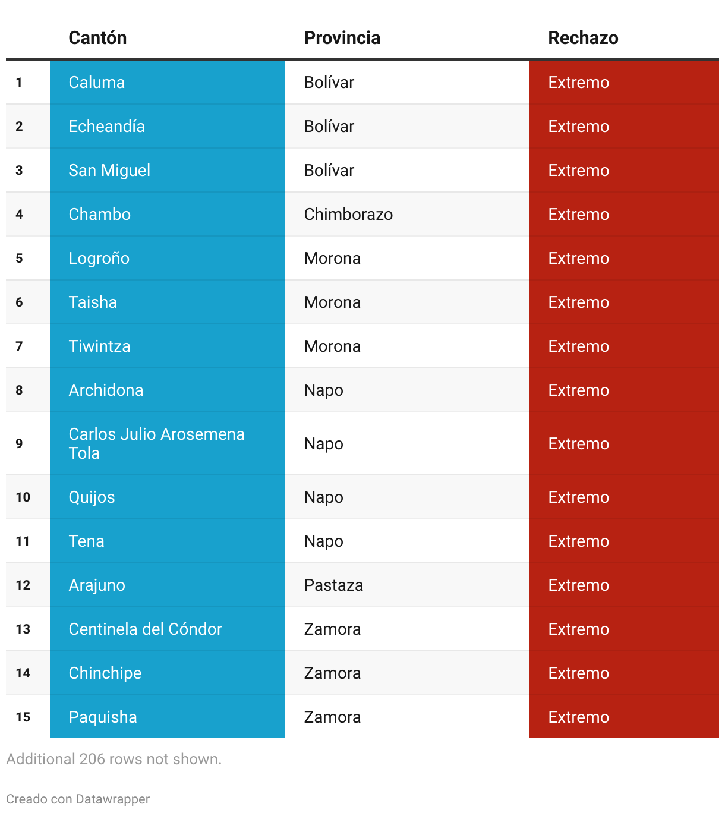The height and width of the screenshot is (813, 725).
Task: Click the Archidona canton cell
Action: click(x=168, y=390)
